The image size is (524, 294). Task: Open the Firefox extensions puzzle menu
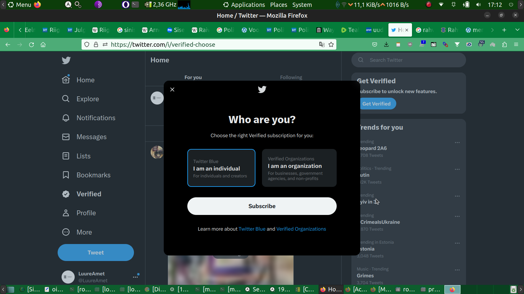(x=504, y=44)
